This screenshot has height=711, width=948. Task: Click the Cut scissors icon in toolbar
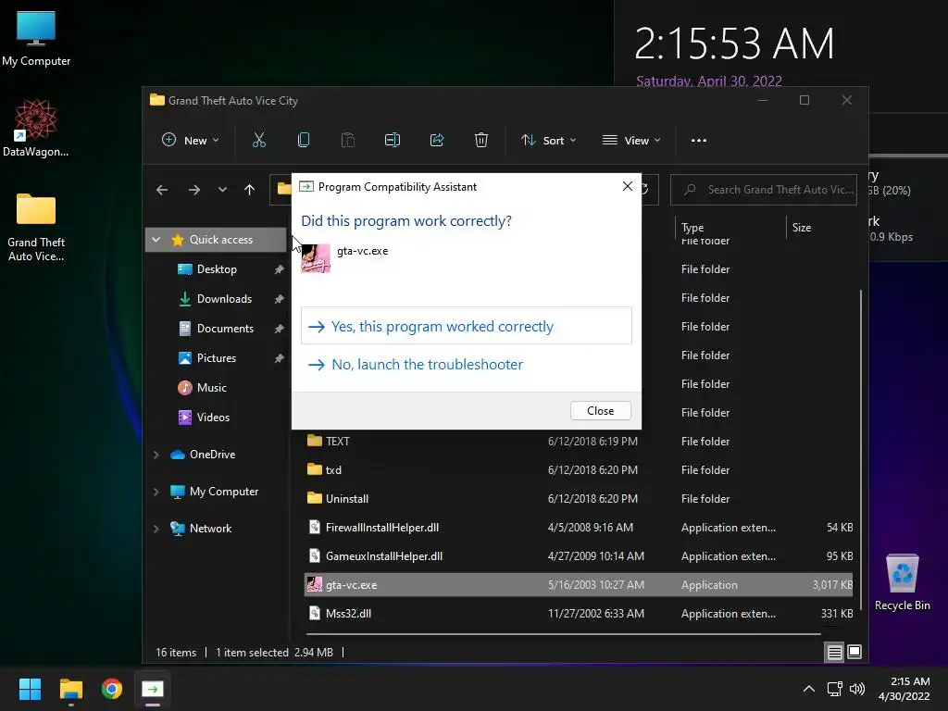click(x=259, y=141)
